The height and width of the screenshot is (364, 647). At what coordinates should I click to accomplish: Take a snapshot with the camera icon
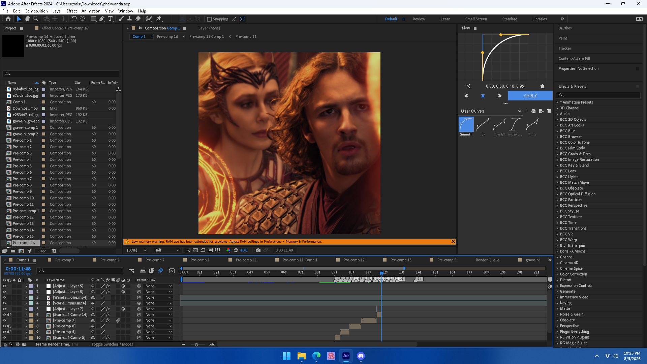pyautogui.click(x=258, y=250)
